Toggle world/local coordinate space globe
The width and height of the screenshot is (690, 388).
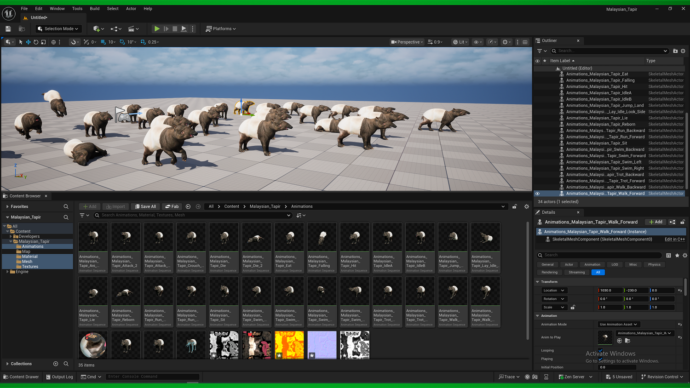click(x=53, y=42)
